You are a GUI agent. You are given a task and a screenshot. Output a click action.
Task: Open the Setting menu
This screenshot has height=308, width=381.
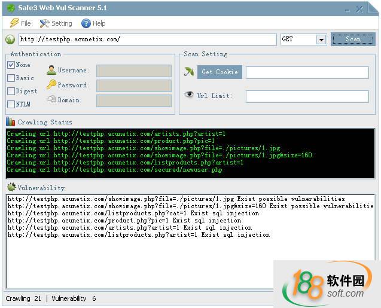click(56, 23)
